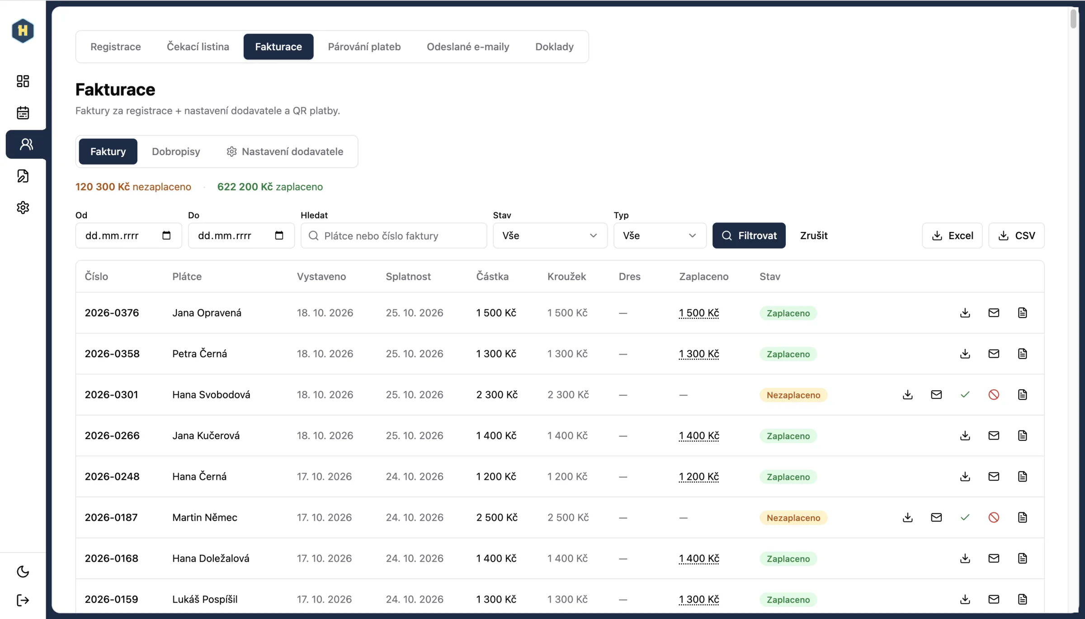Export invoices to CSV
Screen dimensions: 1085x619
1017,236
